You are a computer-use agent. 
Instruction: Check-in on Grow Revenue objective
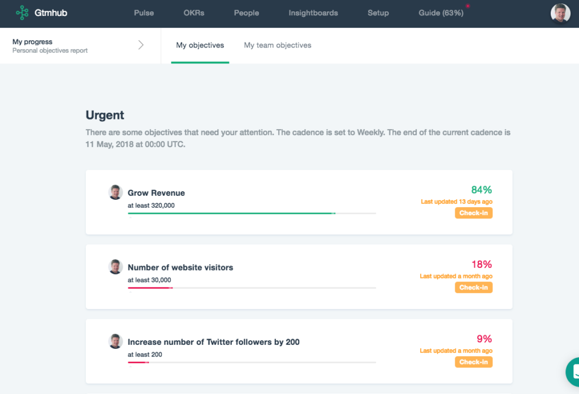point(473,213)
